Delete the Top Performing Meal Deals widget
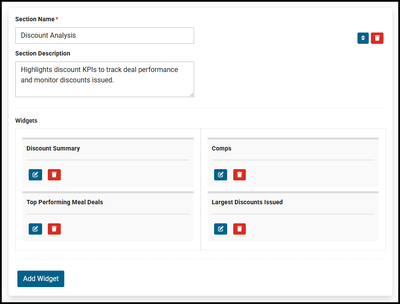 [x=54, y=229]
